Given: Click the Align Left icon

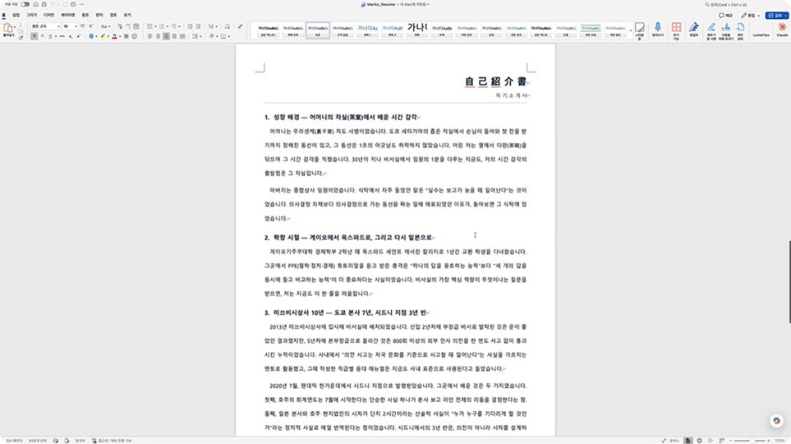Looking at the screenshot, I should (x=149, y=36).
